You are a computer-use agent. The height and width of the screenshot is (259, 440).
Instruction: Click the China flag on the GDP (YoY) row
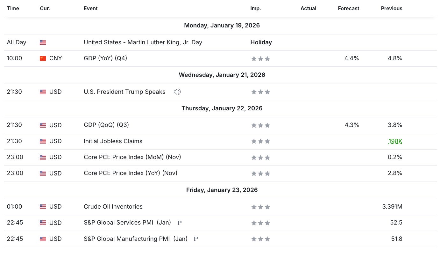tap(43, 58)
